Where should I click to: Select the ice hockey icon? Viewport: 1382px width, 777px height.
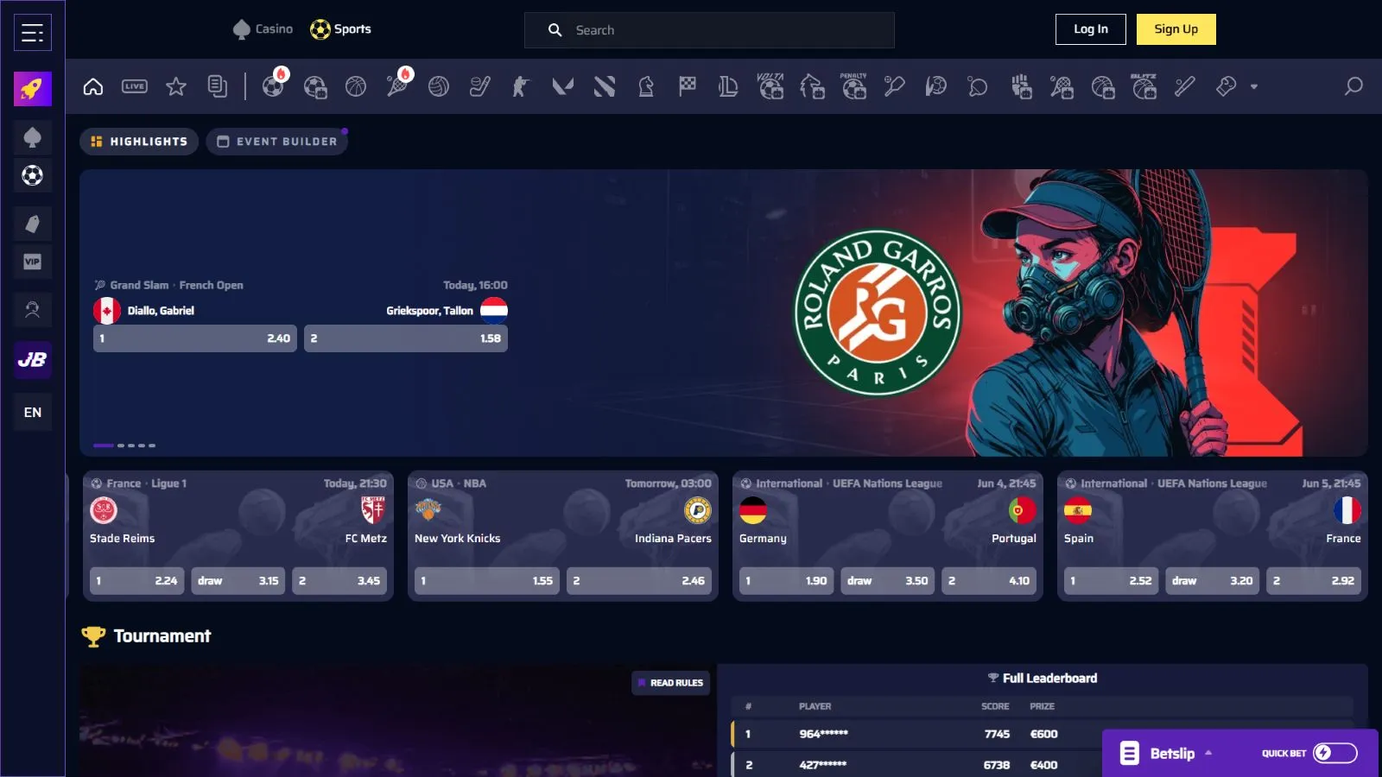[480, 86]
